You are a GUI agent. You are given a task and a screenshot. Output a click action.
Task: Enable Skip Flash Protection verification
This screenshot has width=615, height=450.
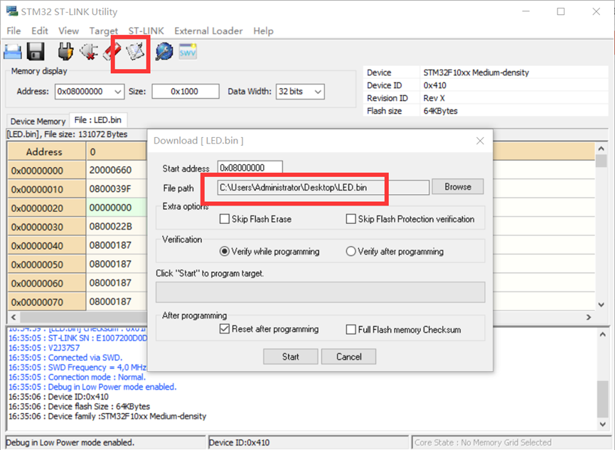coord(351,219)
